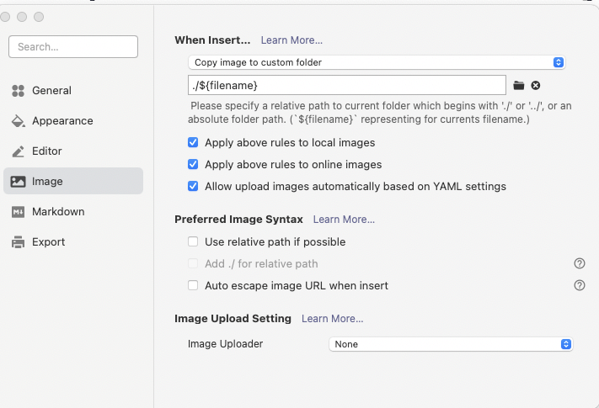Enable Auto escape image URL when insert

pos(193,285)
